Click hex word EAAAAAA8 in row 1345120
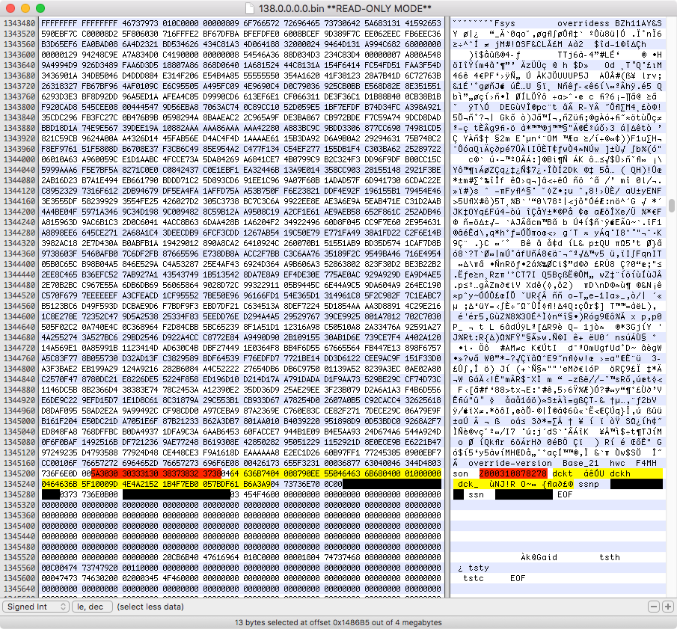Image resolution: width=677 pixels, height=629 pixels. click(261, 452)
